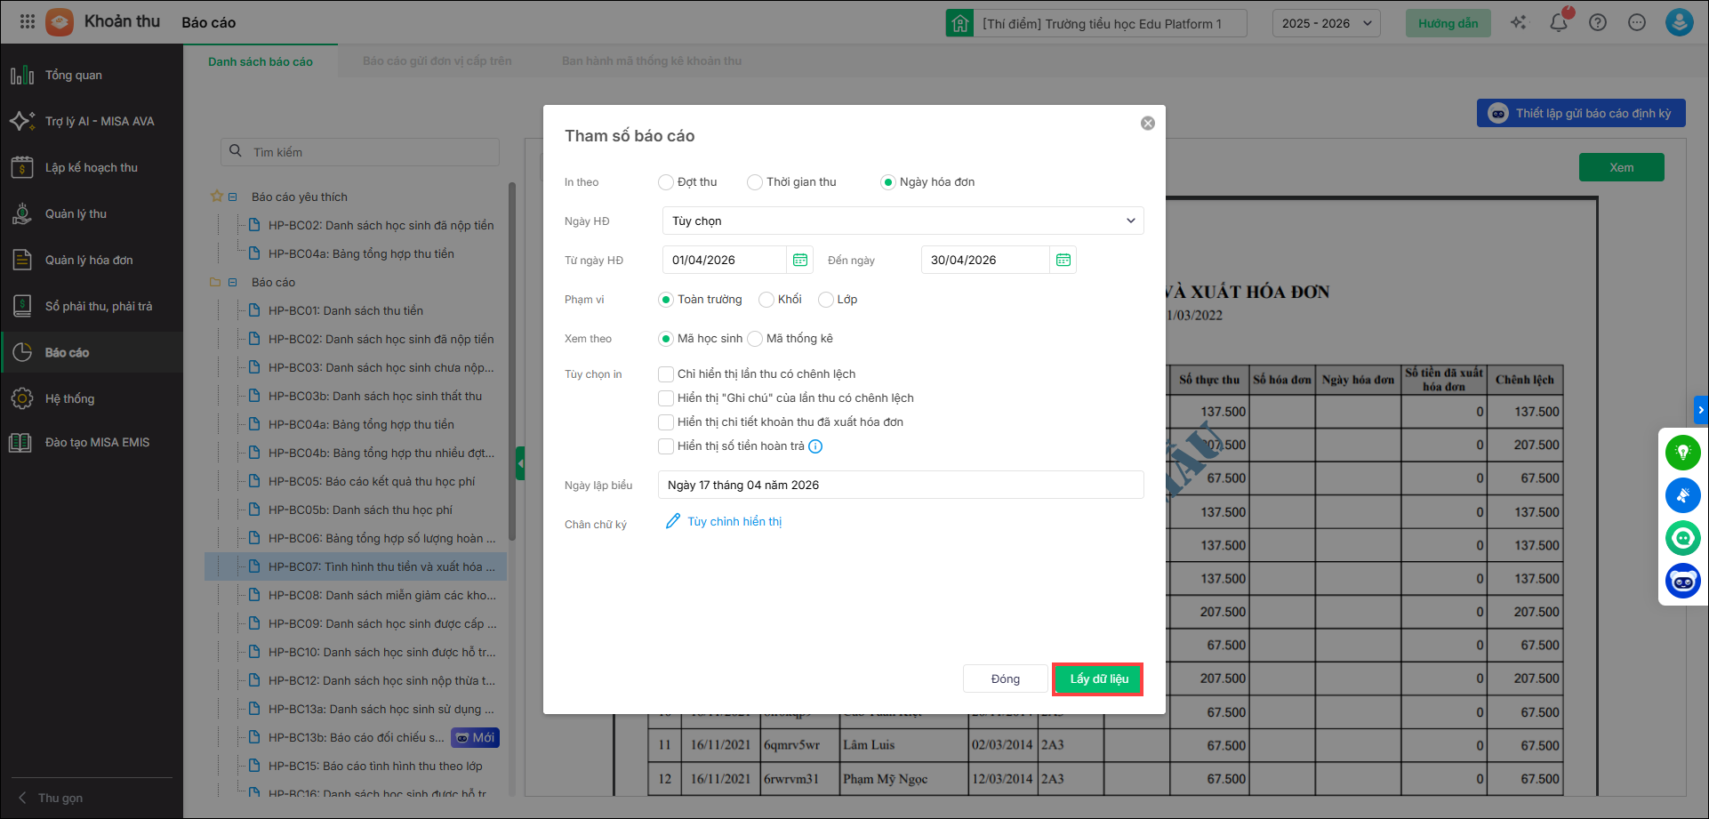Click the help question mark icon
Image resolution: width=1709 pixels, height=819 pixels.
[x=1598, y=23]
